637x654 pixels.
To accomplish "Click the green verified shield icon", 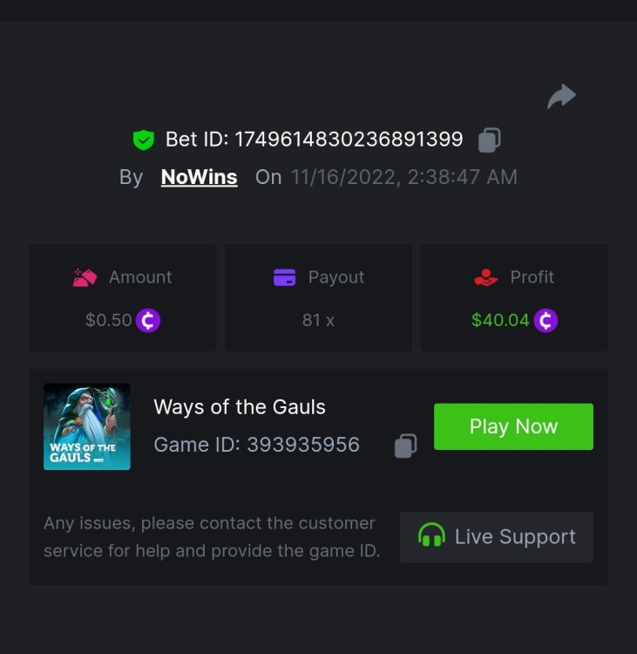I will pos(143,140).
